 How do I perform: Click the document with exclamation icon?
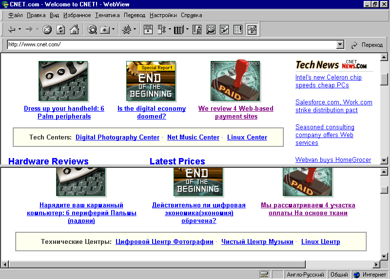tap(238, 30)
